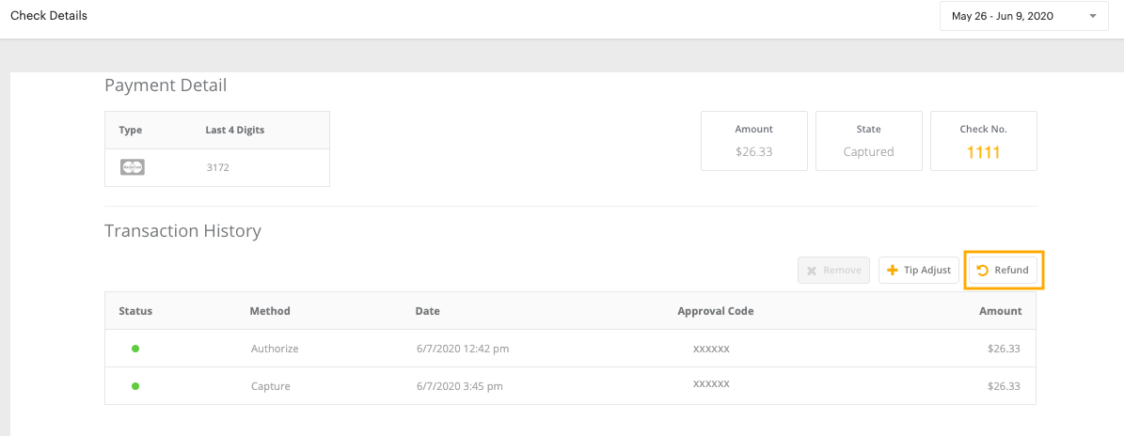Click the green status dot for Capture
Viewport: 1124px width, 436px height.
[135, 386]
